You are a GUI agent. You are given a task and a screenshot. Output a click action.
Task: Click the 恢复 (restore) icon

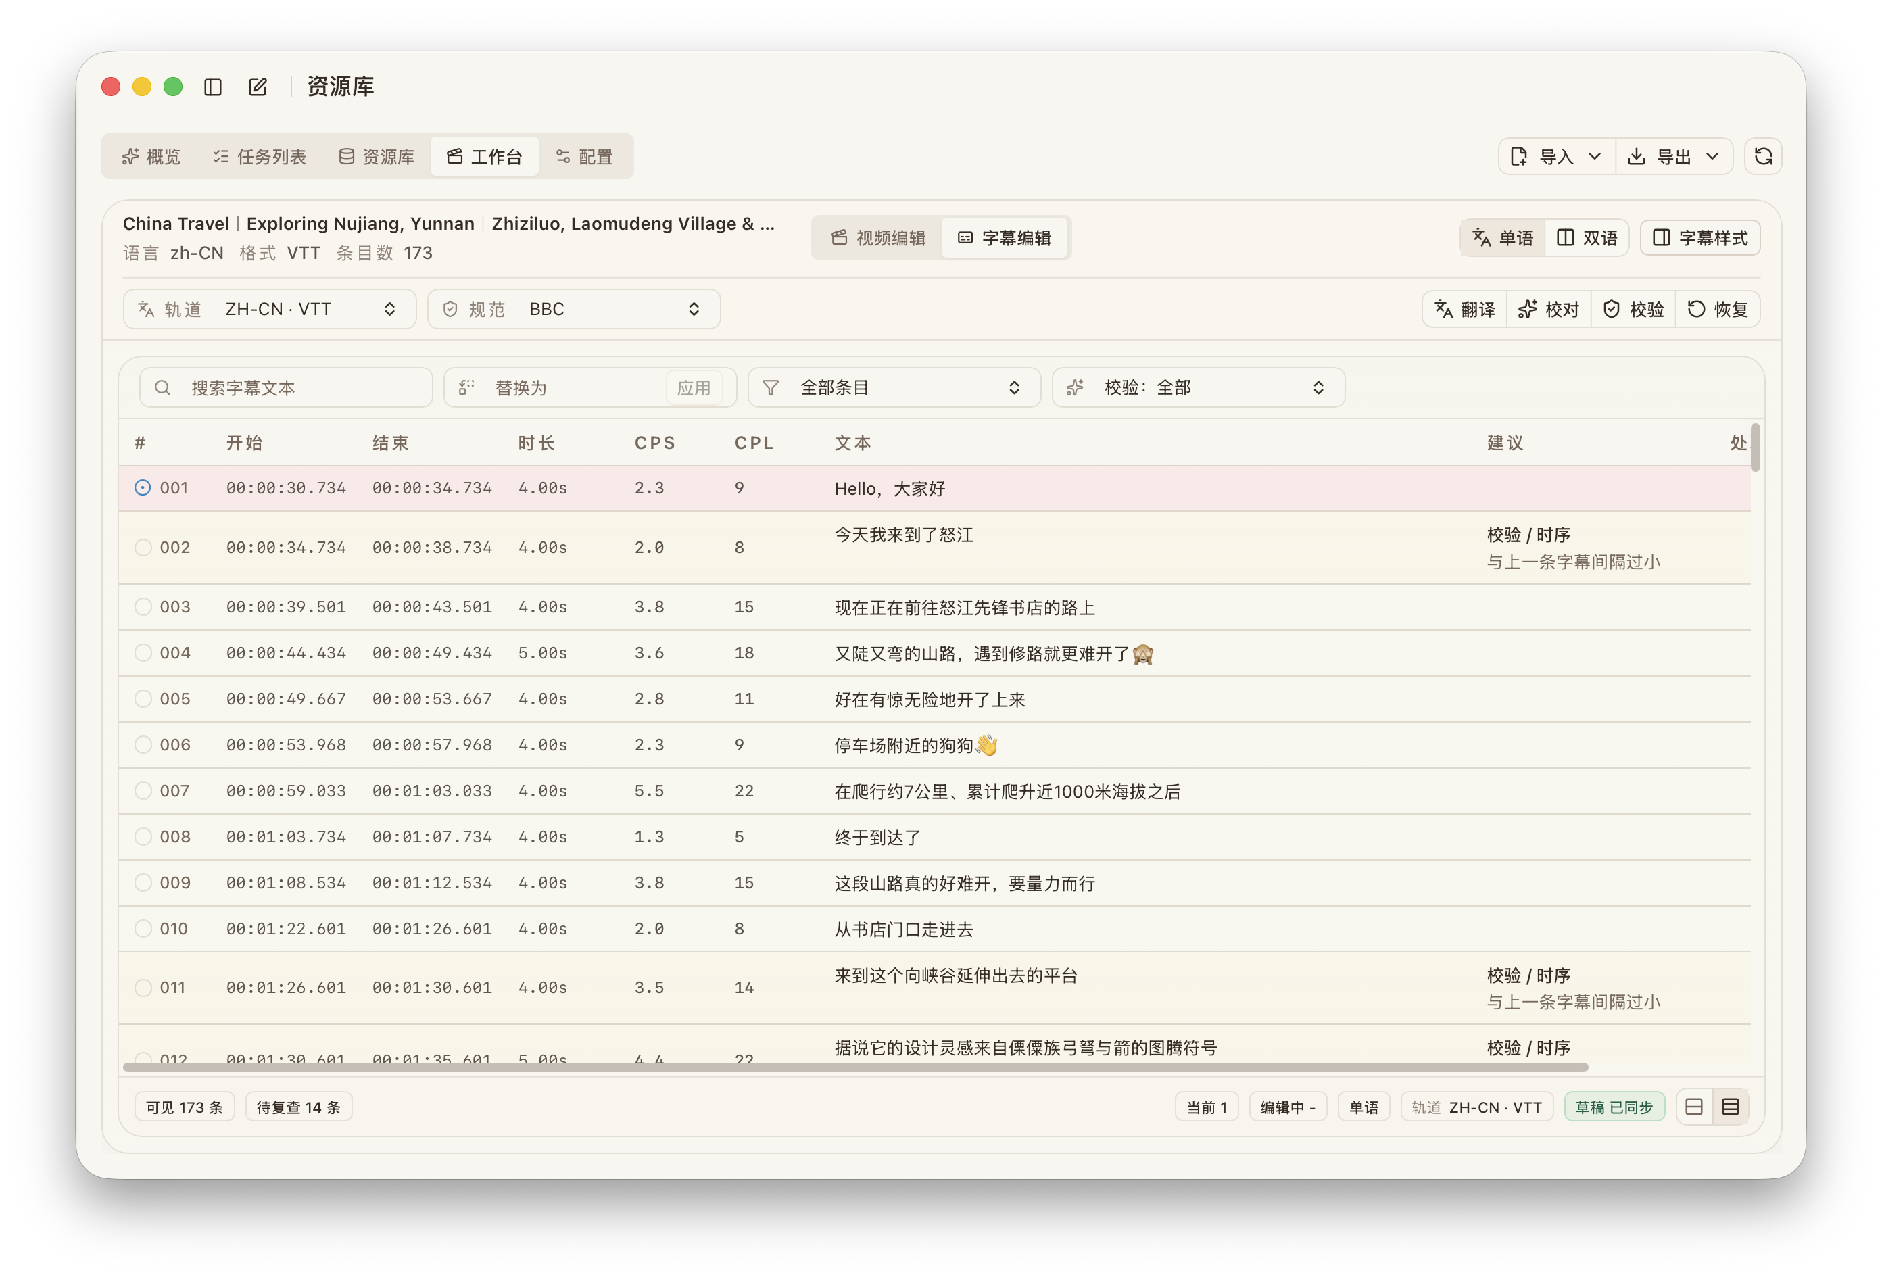(1718, 309)
